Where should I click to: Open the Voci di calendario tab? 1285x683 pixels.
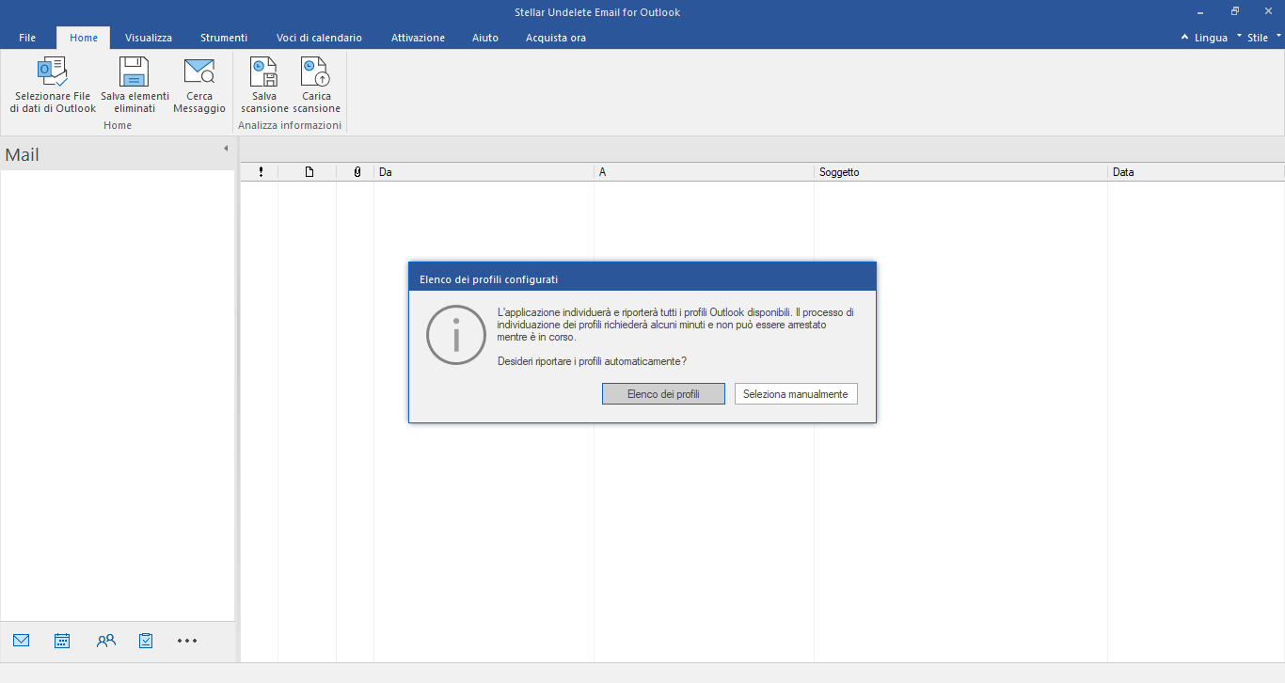click(x=319, y=38)
